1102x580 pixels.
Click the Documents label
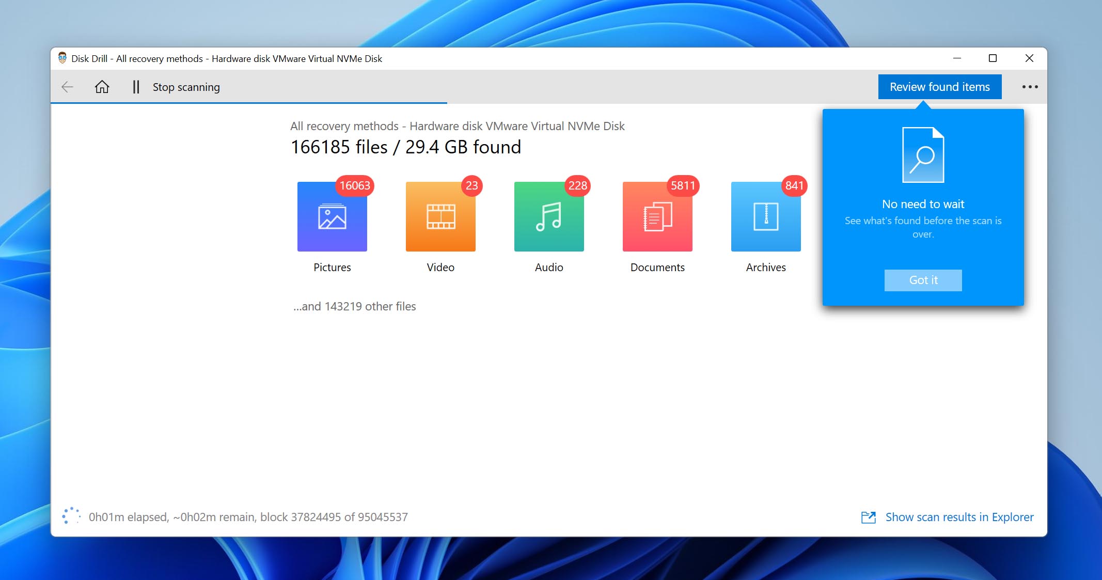657,268
